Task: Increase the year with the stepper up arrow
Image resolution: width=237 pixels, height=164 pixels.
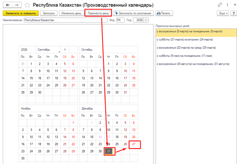Action: tap(146, 19)
